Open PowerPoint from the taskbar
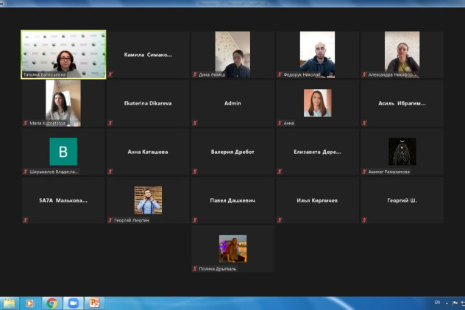The image size is (465, 310). tap(94, 303)
